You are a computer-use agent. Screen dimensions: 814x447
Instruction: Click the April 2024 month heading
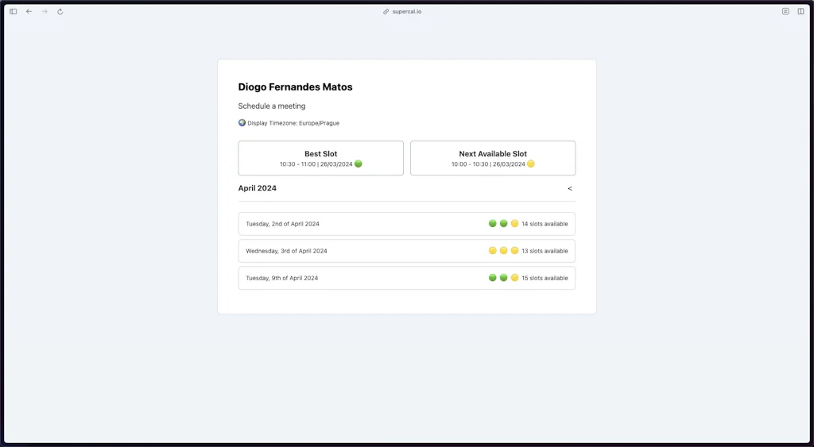(258, 188)
